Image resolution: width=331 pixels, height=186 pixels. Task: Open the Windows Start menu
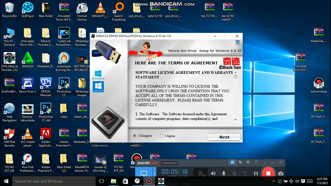(x=6, y=181)
